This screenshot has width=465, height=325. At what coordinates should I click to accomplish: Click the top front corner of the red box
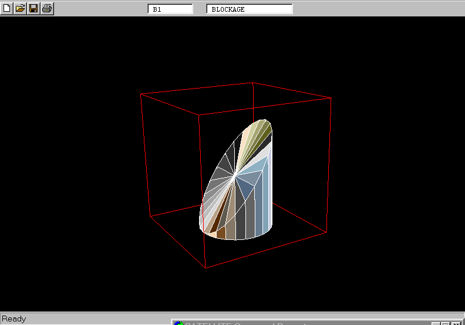(198, 114)
